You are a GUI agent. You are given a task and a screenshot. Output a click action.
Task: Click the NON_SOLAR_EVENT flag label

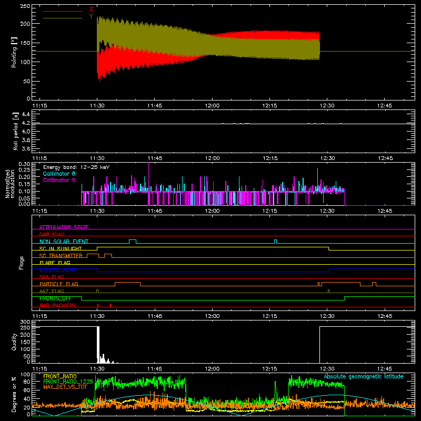coord(64,242)
